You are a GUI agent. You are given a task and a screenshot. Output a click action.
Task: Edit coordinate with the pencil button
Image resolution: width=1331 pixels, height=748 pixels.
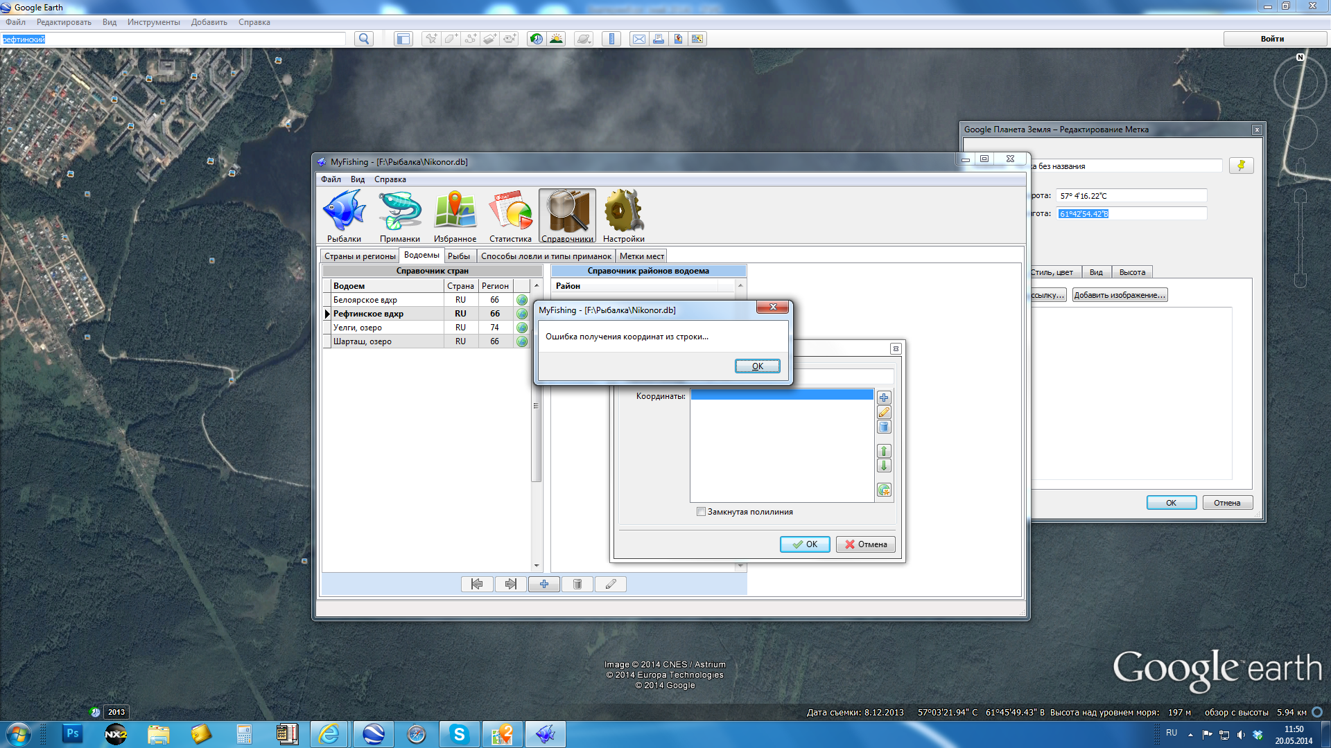(x=884, y=412)
